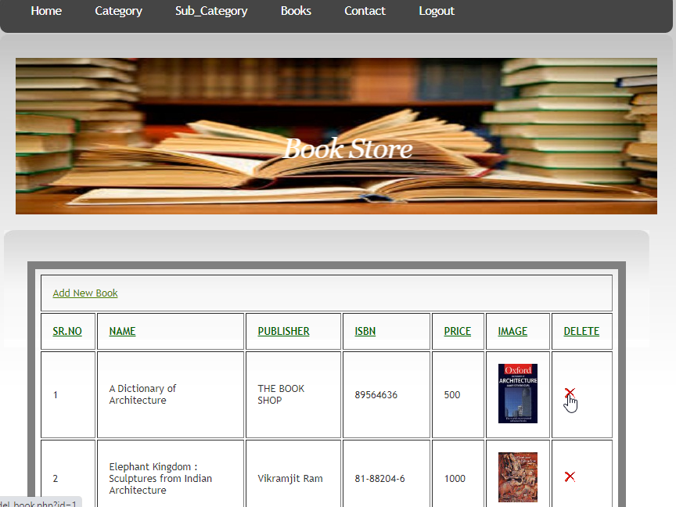Viewport: 676px width, 507px height.
Task: Sort the table by NAME column
Action: tap(122, 331)
